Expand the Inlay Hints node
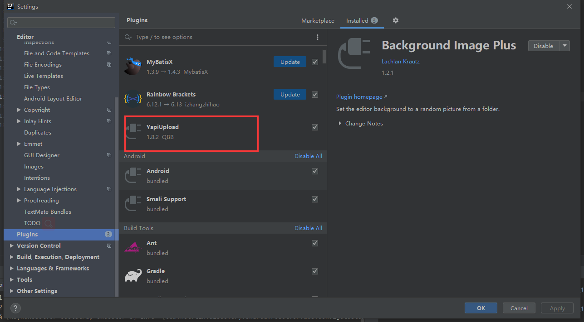 [x=19, y=121]
